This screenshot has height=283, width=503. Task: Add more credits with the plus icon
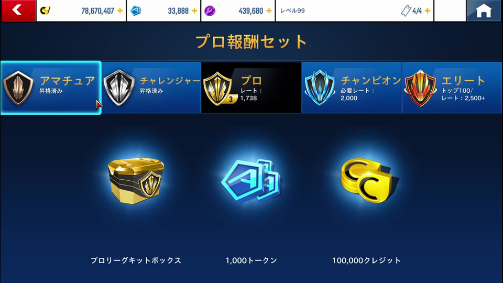(120, 11)
